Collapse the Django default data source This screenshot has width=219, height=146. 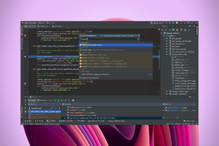tap(162, 33)
